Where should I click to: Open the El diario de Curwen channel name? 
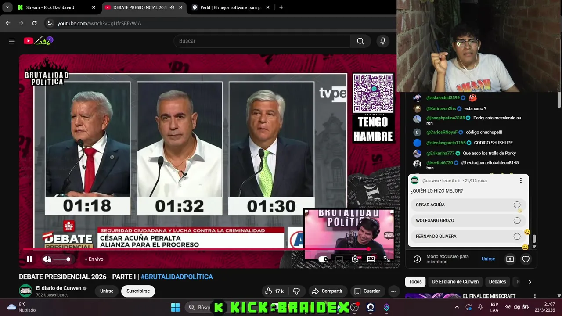click(x=59, y=288)
